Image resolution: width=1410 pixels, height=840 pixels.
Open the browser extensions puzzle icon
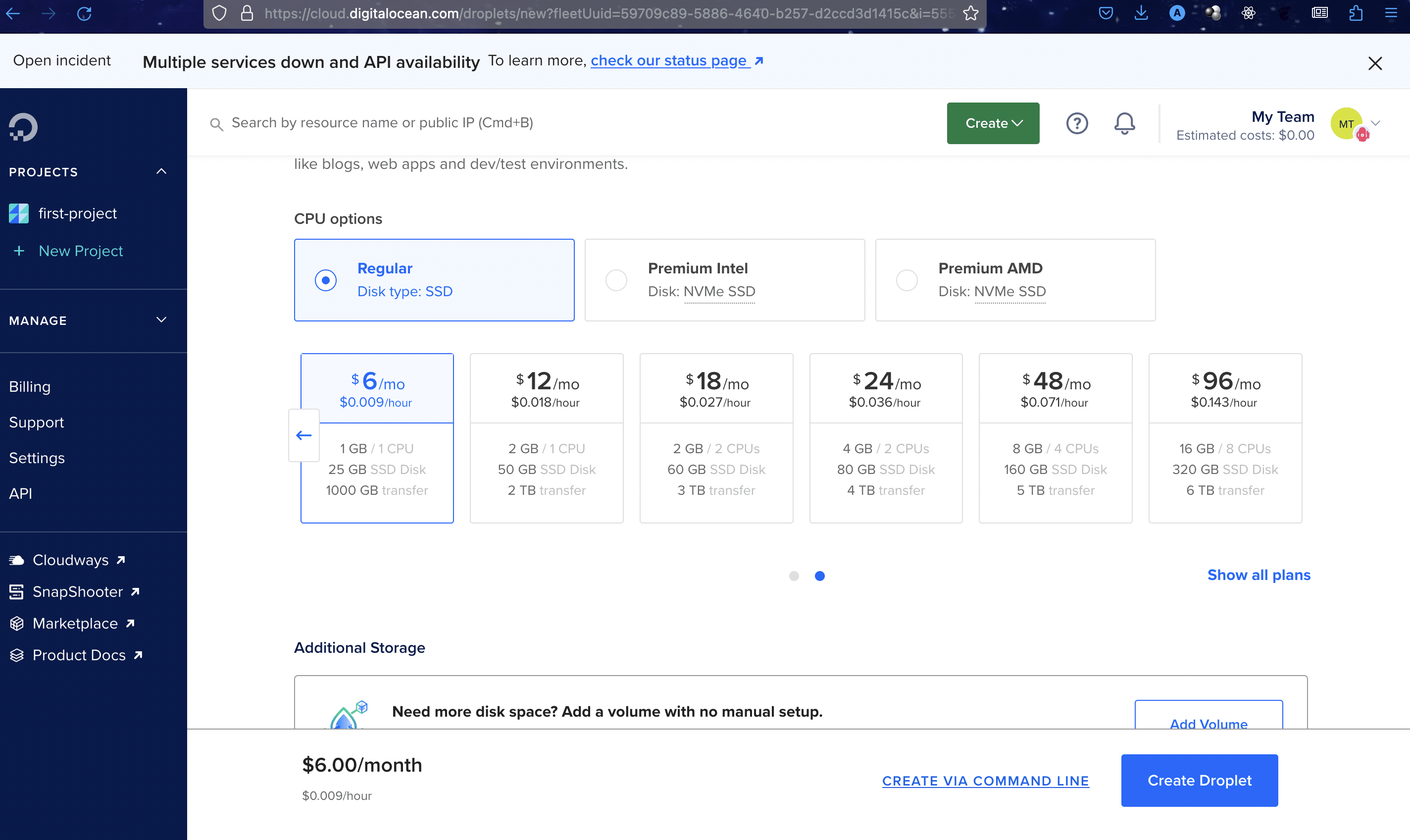pyautogui.click(x=1355, y=13)
